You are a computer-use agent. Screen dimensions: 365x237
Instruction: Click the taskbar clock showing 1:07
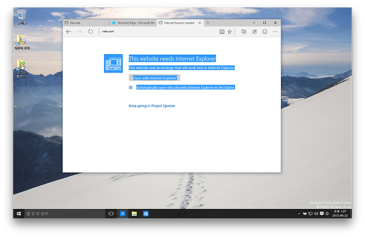(x=340, y=214)
